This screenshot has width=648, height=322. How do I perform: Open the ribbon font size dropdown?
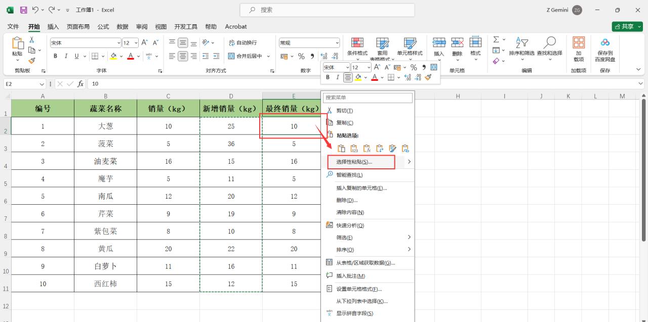(136, 43)
